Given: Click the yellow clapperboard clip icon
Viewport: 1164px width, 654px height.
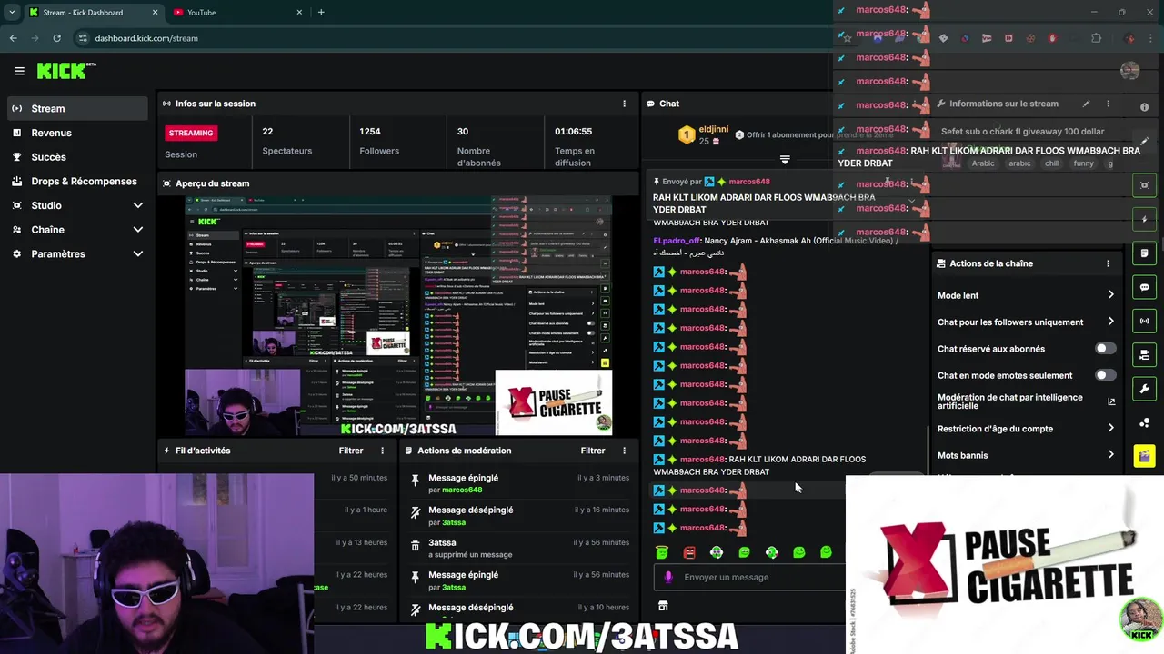Looking at the screenshot, I should click(x=1144, y=456).
